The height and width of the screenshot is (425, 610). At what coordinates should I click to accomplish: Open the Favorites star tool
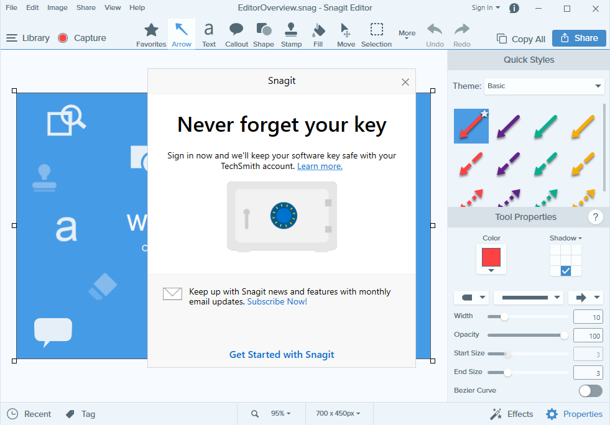click(151, 35)
